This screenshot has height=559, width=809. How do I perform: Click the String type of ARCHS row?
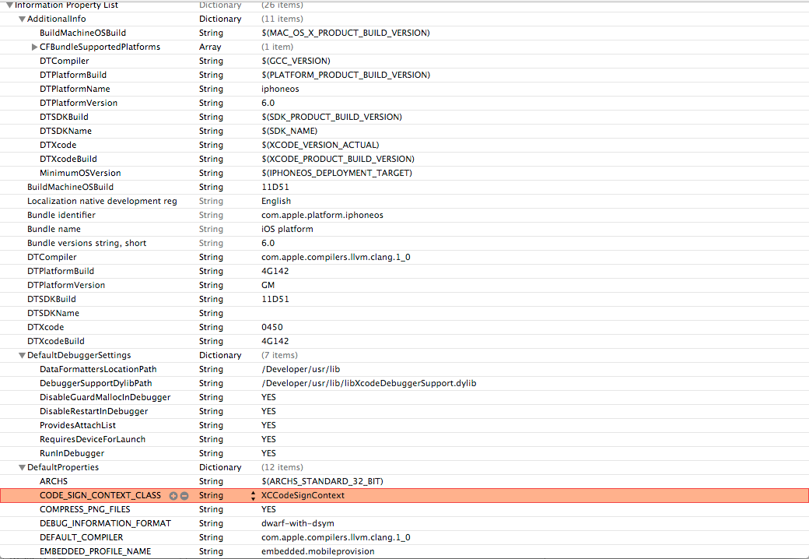211,481
